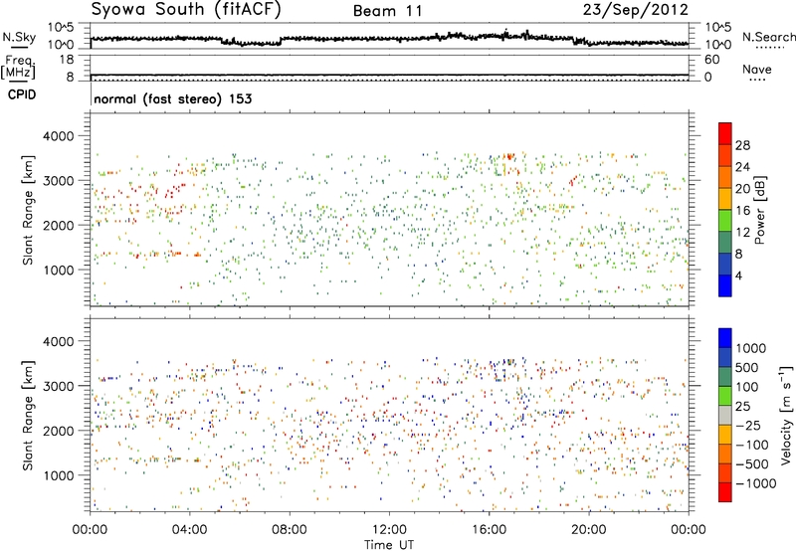Click the red high-power cluster near 16:45 UT
The width and height of the screenshot is (796, 551).
pyautogui.click(x=508, y=156)
